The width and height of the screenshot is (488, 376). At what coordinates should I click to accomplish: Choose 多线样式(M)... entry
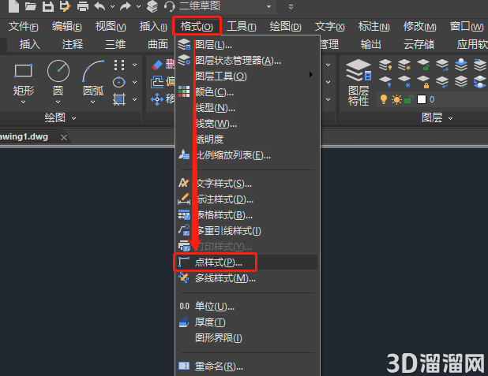pos(247,278)
